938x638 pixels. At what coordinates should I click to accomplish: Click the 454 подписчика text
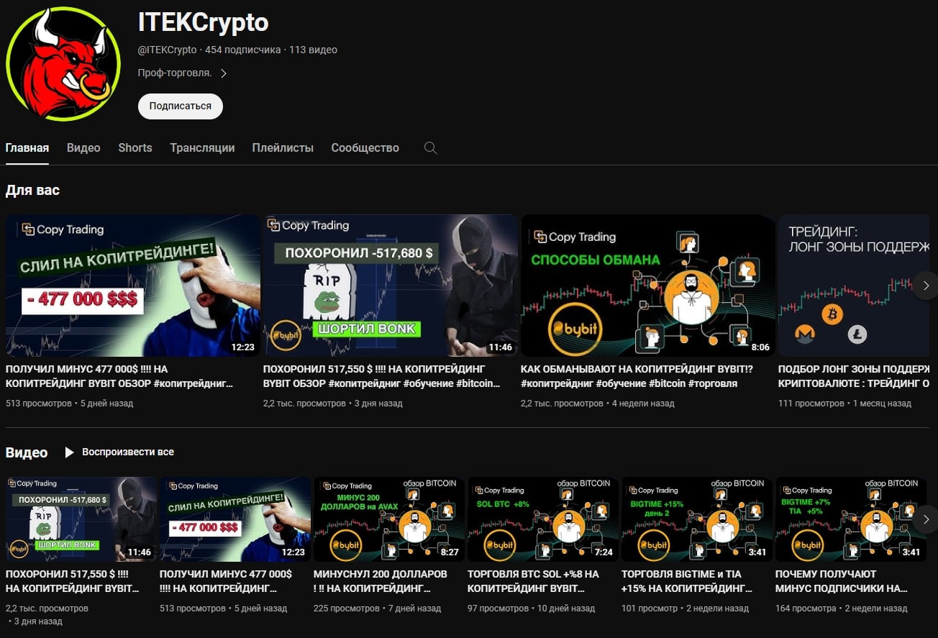coord(243,50)
